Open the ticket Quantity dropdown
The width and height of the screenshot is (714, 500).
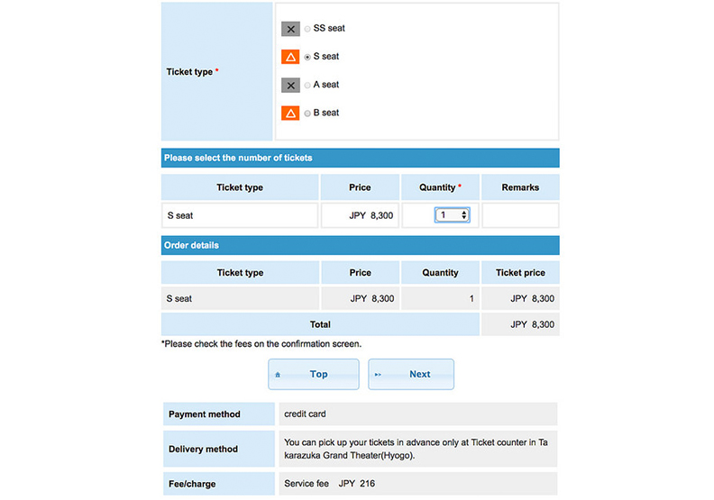click(x=452, y=215)
